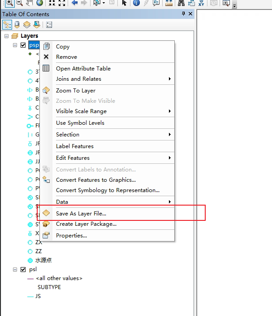
Task: Click the HTML Popup tool
Action: click(x=156, y=3)
